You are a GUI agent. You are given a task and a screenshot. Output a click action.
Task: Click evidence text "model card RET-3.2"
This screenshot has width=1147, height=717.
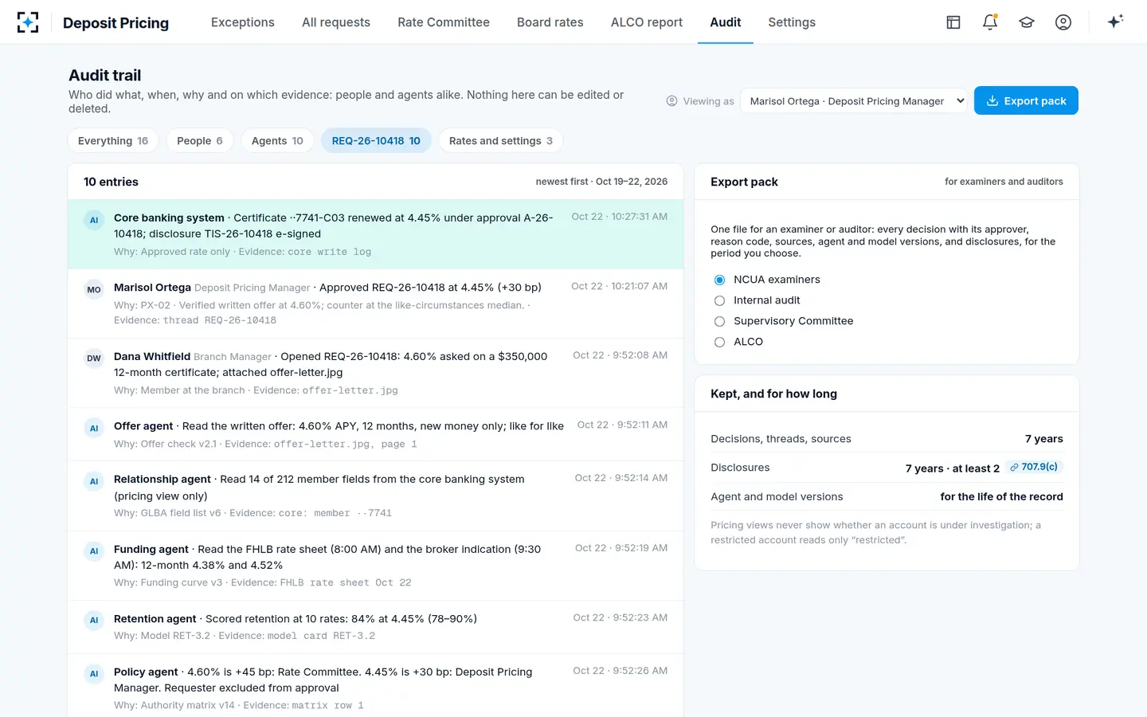(x=321, y=637)
